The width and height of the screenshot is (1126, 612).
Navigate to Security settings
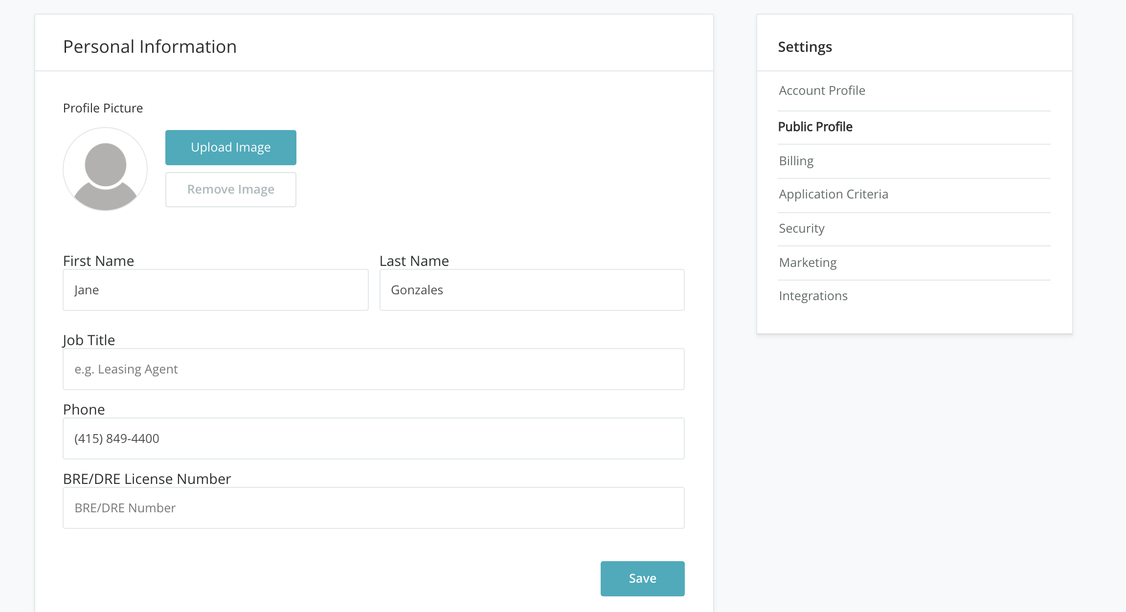pos(801,229)
